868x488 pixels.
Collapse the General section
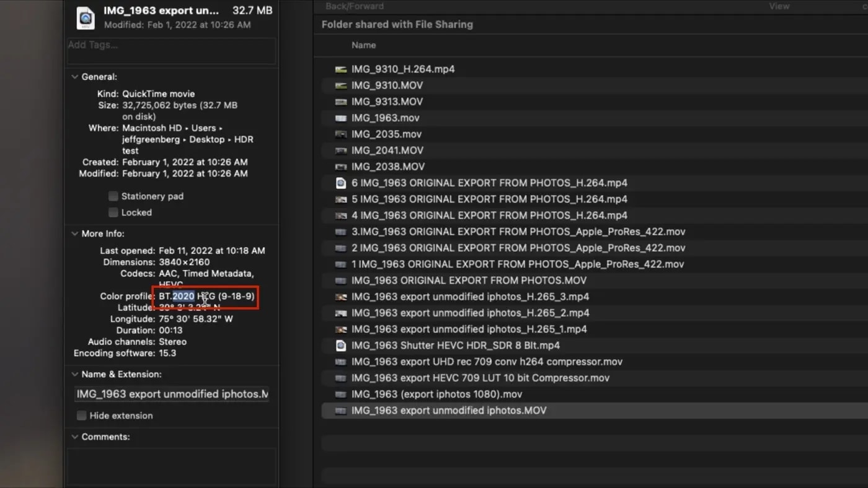coord(74,76)
